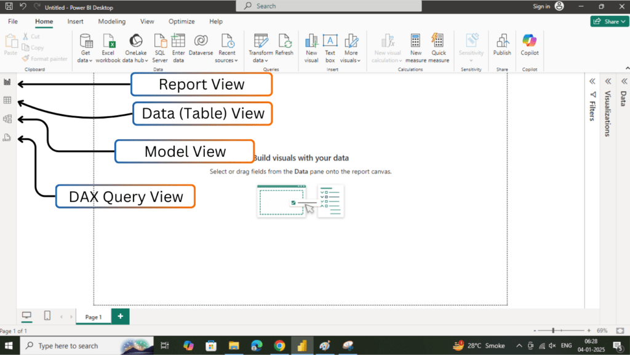Add a new report page
Viewport: 630px width, 355px height.
[x=120, y=316]
